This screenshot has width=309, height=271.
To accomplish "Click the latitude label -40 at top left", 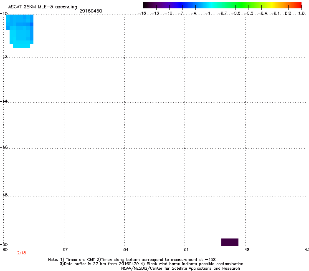I will point(4,13).
